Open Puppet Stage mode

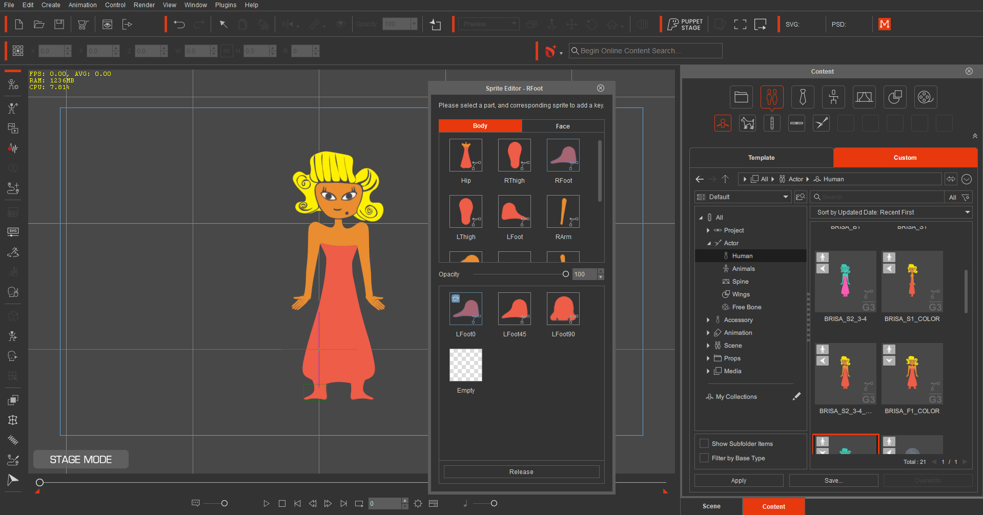pyautogui.click(x=685, y=24)
